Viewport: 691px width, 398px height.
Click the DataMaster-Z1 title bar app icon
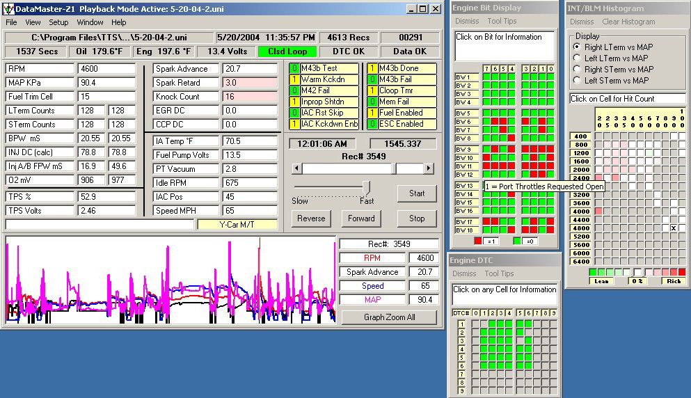[8, 9]
